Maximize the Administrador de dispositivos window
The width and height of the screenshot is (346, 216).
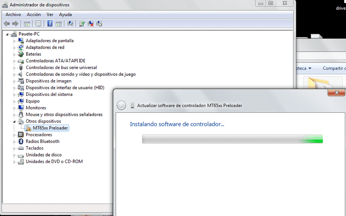(x=271, y=3)
